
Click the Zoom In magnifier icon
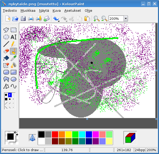click(96, 19)
